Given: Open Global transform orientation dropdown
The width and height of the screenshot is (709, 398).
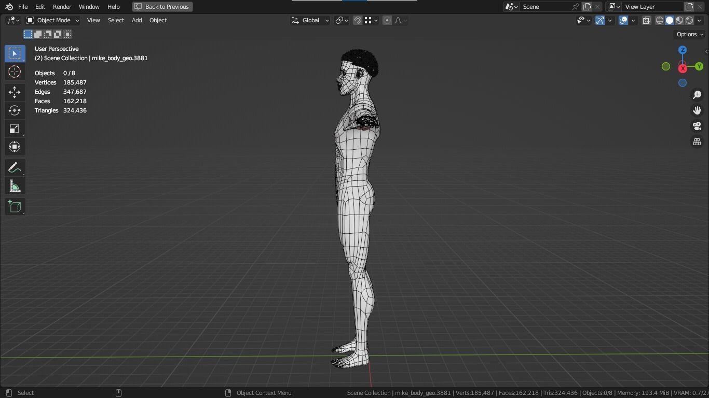Looking at the screenshot, I should [x=310, y=20].
